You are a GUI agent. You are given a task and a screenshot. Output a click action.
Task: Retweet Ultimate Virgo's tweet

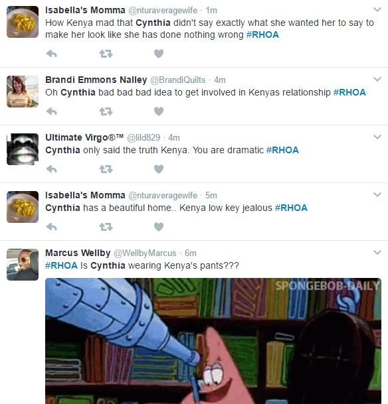[x=106, y=169]
